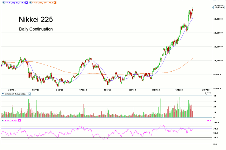Click the DEC'12 date axis label

155,90
